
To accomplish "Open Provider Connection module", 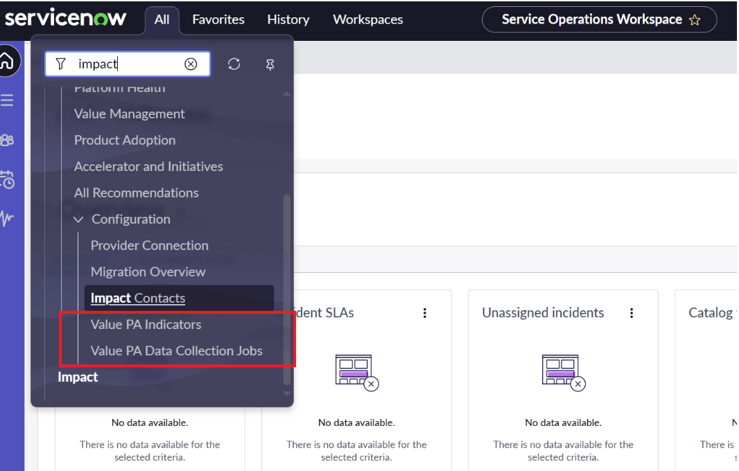I will (x=150, y=246).
